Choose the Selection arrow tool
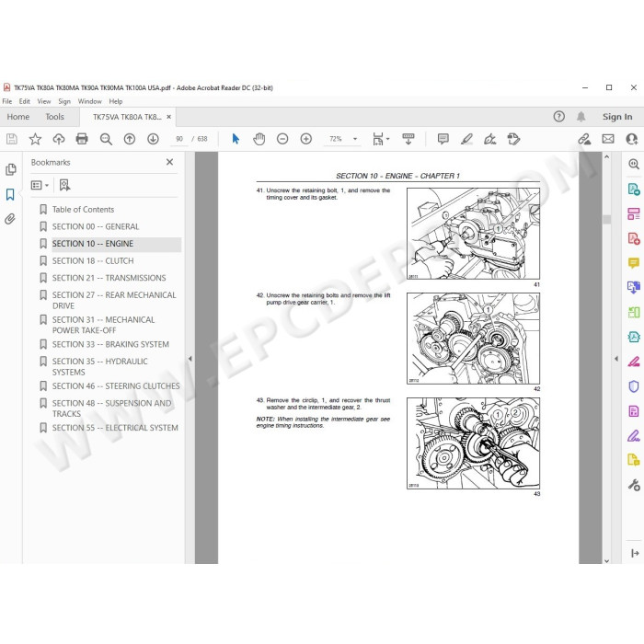Viewport: 644px width, 644px height. 236,139
